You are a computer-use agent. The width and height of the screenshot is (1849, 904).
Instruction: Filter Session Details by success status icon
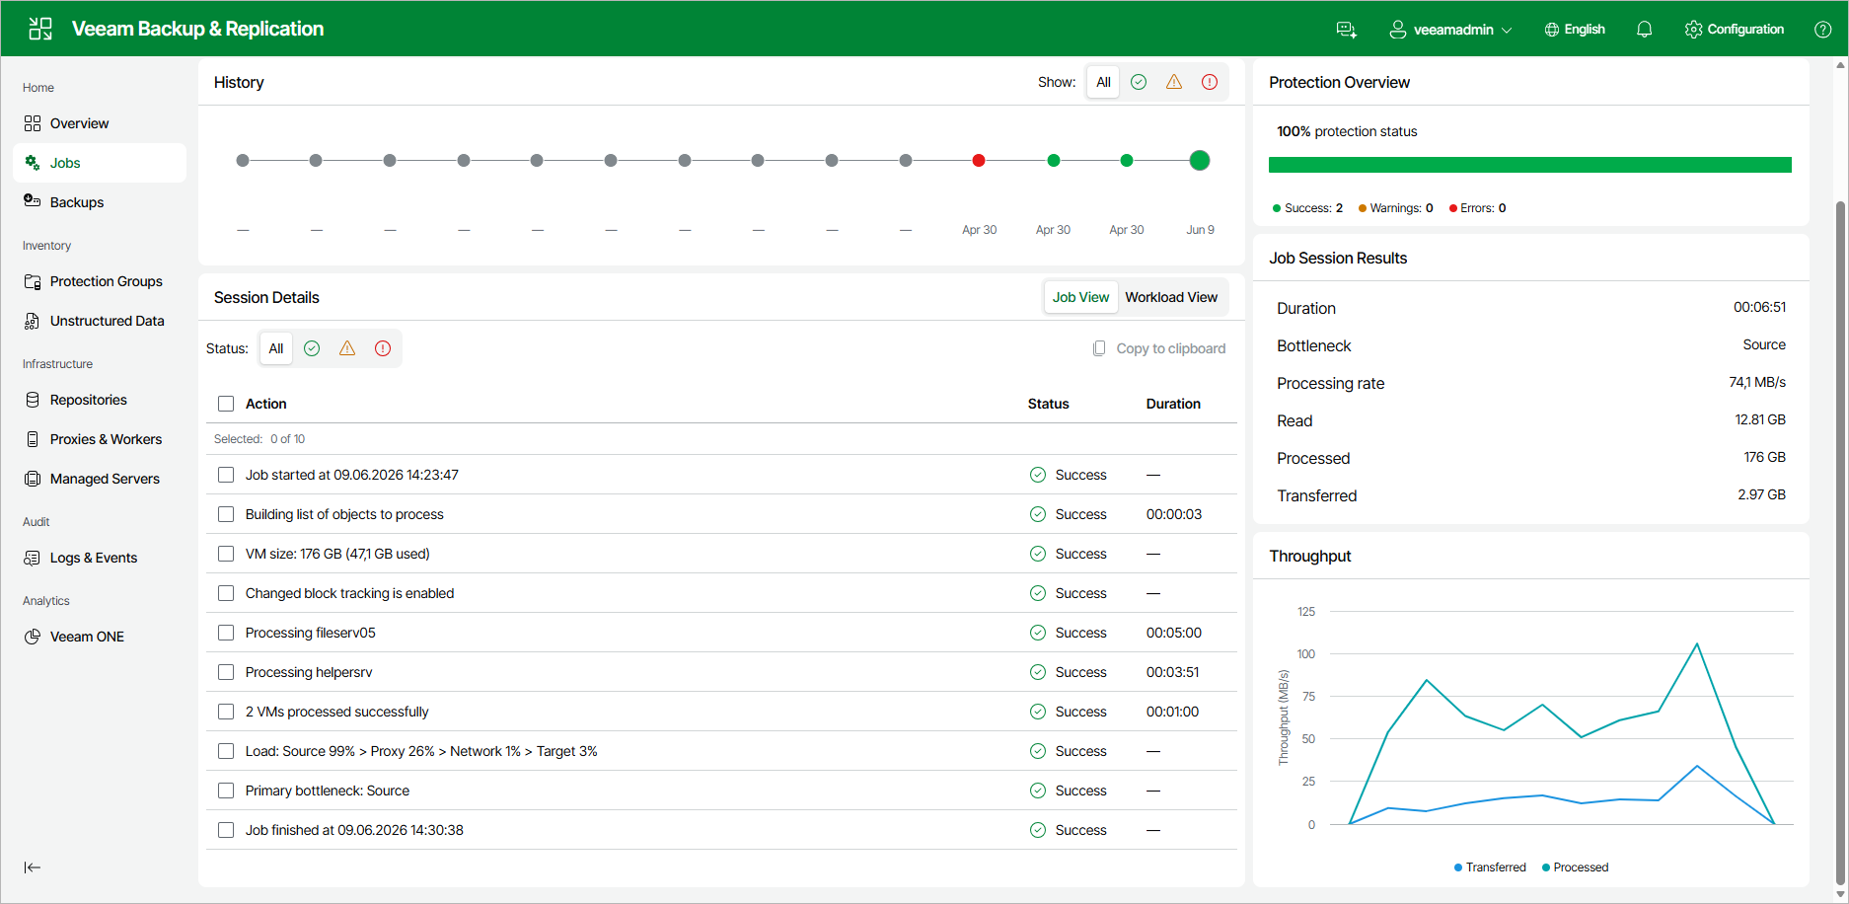coord(312,348)
